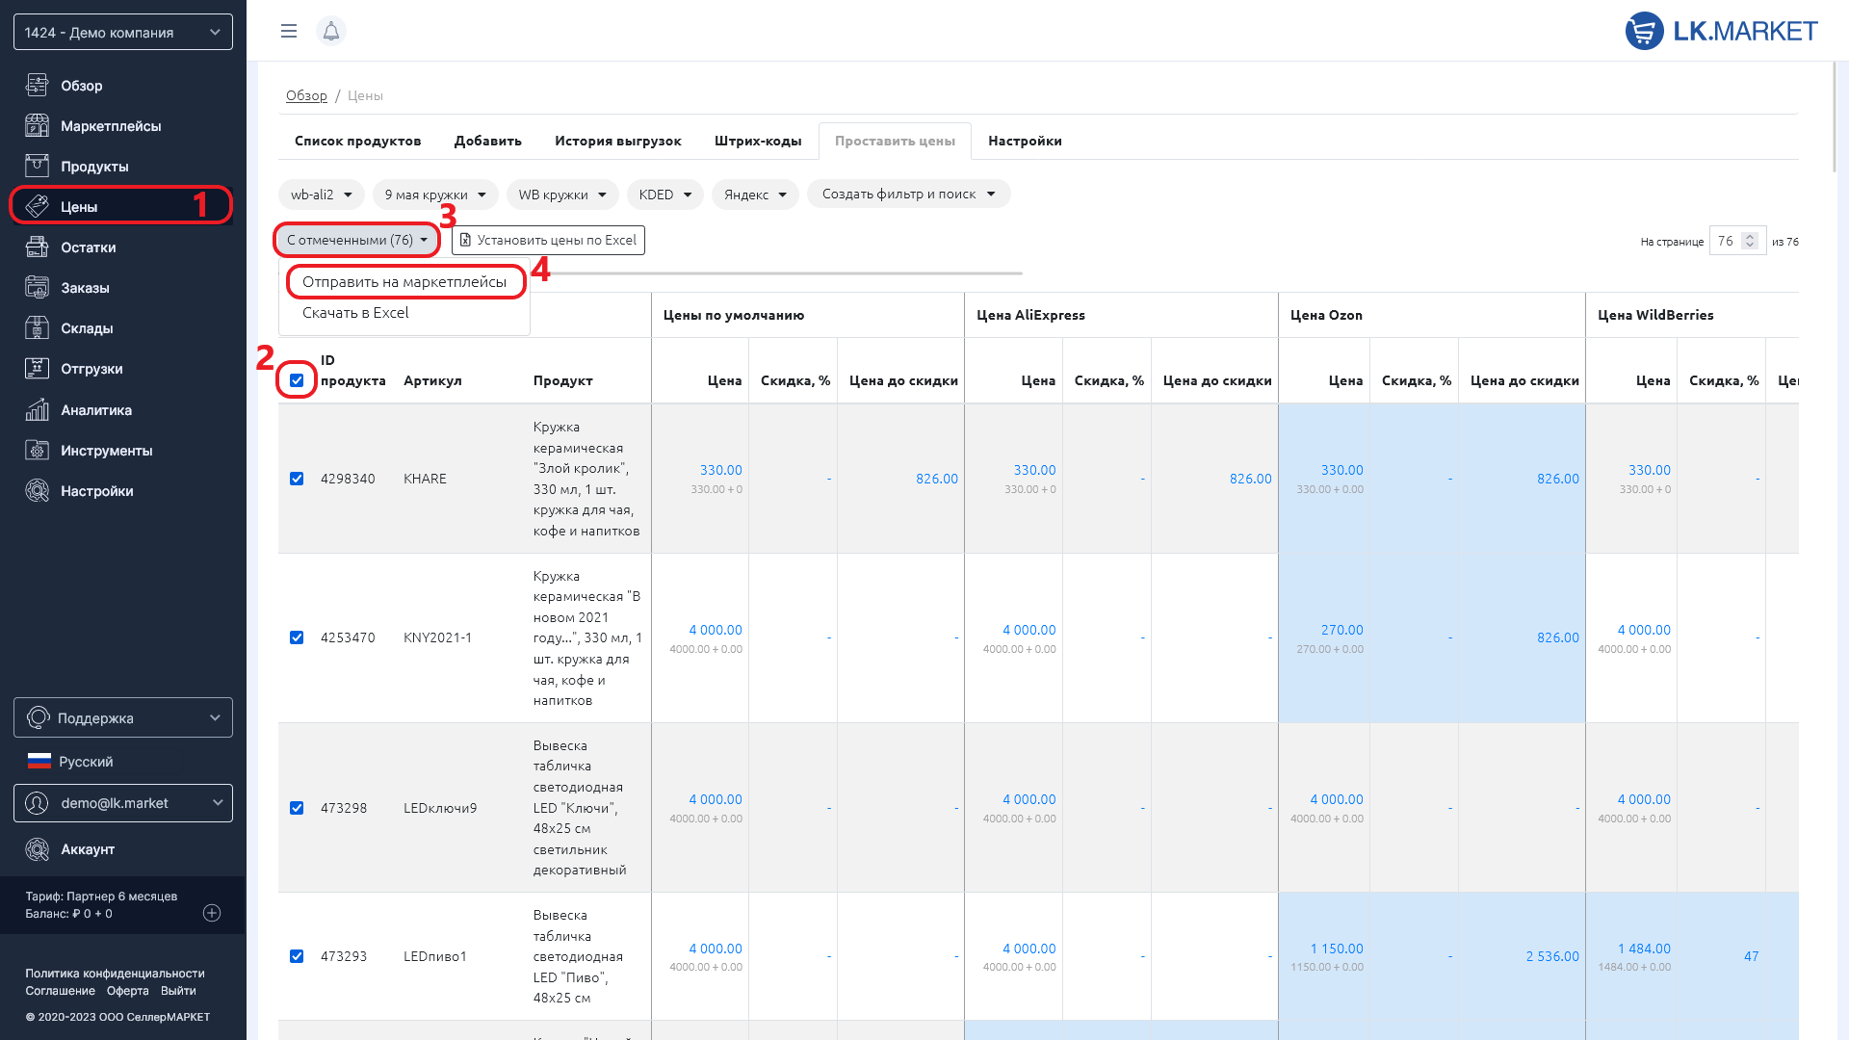Switch to the Штрих-коды tab
Image resolution: width=1849 pixels, height=1040 pixels.
point(758,141)
